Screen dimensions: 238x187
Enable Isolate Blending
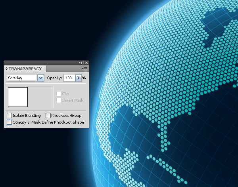[9, 115]
